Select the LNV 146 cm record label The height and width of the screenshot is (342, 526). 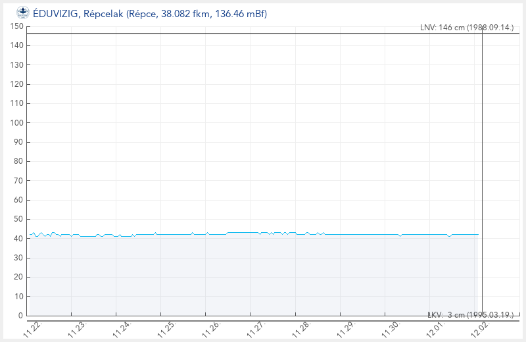[466, 28]
